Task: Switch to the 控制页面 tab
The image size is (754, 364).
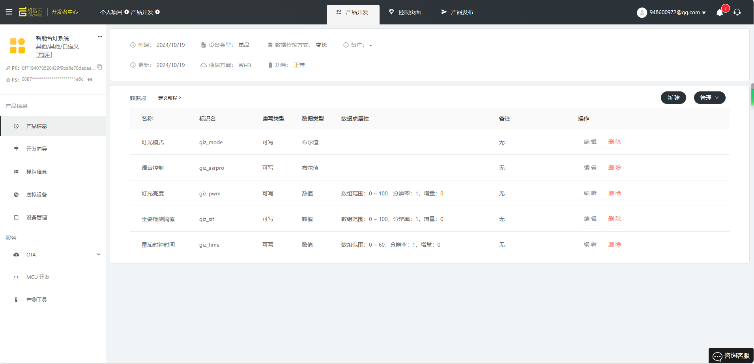Action: [x=405, y=12]
